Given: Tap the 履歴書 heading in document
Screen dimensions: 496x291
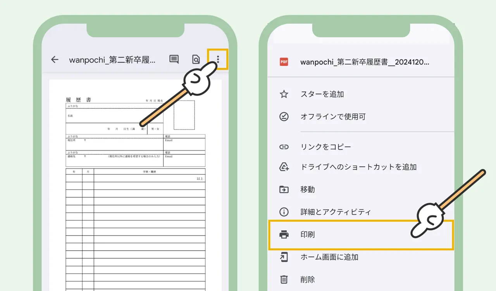Looking at the screenshot, I should click(x=79, y=100).
